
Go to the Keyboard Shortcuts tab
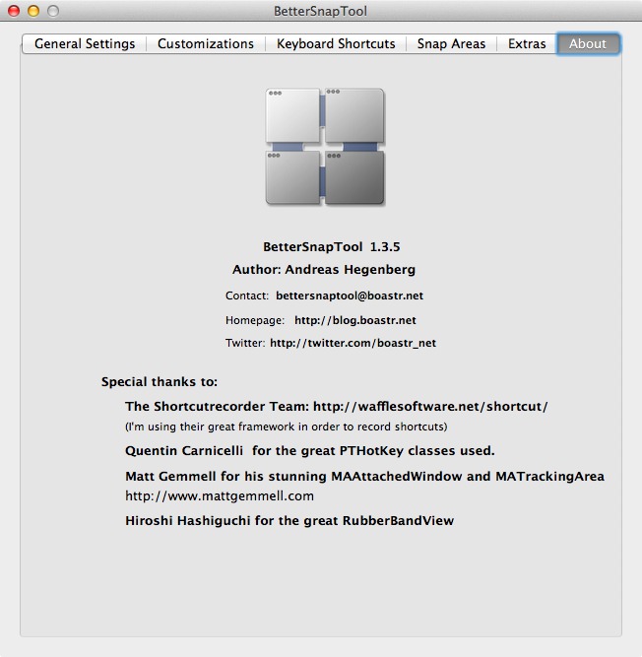pyautogui.click(x=336, y=43)
